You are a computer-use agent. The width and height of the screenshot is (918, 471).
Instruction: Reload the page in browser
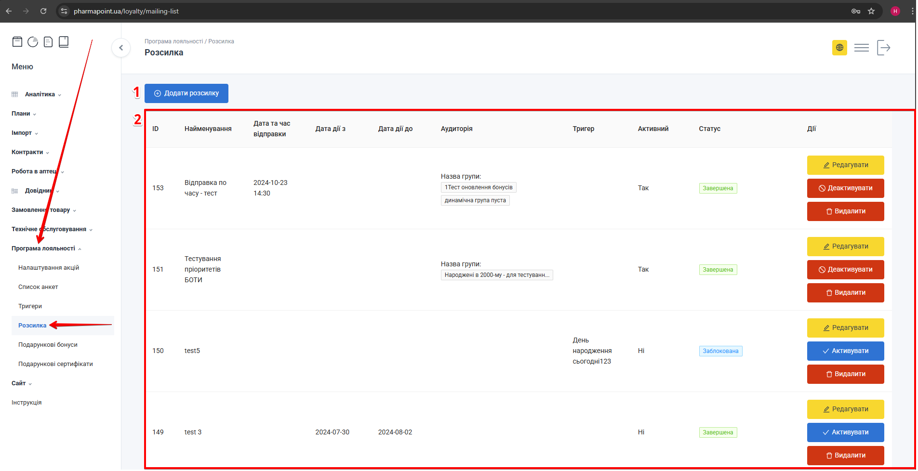(x=43, y=11)
